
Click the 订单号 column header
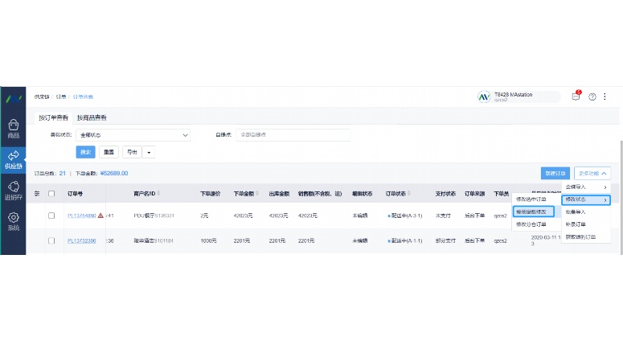pyautogui.click(x=75, y=194)
